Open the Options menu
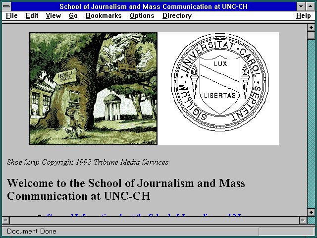 point(142,16)
